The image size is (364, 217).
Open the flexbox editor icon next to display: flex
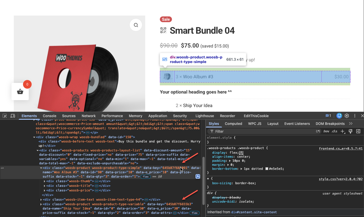[x=241, y=153]
